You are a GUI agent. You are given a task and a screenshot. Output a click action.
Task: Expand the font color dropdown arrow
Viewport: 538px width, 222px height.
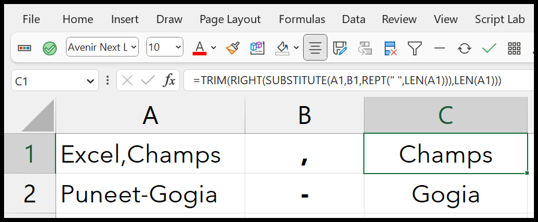213,47
